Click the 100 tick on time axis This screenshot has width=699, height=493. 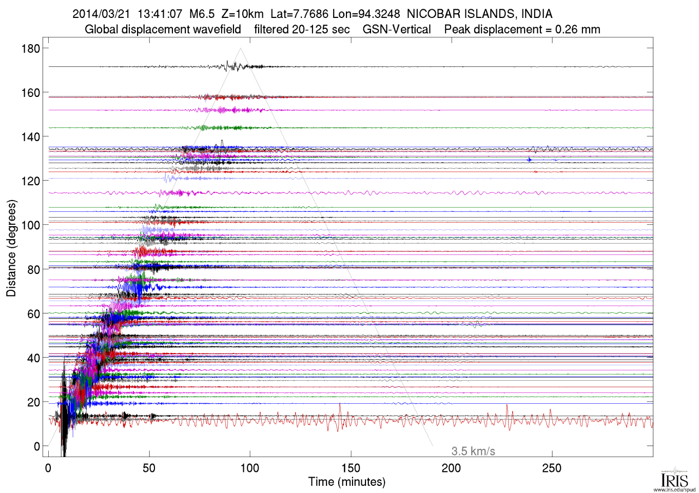250,468
